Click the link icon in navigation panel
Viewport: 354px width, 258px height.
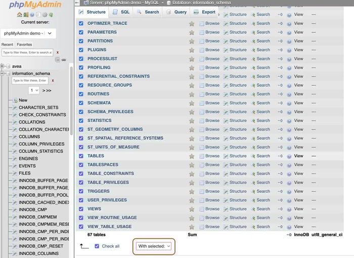pyautogui.click(x=64, y=59)
